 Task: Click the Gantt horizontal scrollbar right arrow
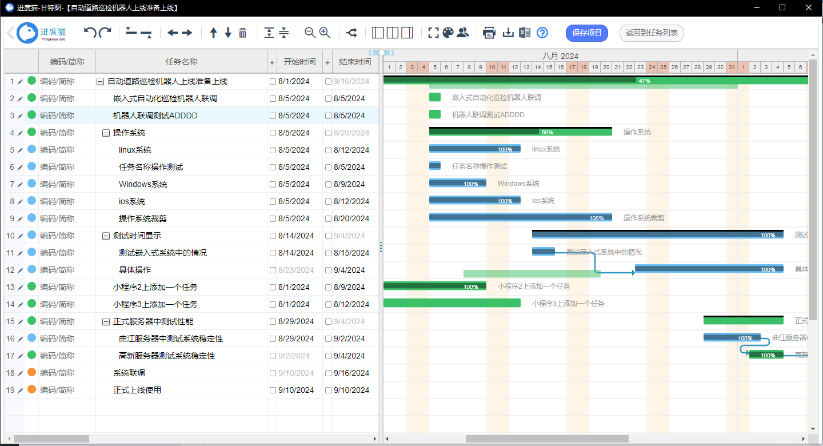(x=803, y=439)
